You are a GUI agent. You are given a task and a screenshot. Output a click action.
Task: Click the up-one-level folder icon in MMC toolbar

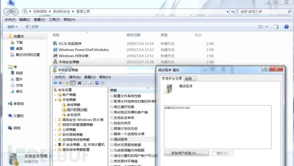pos(67,83)
